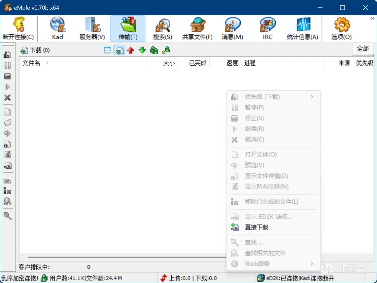The height and width of the screenshot is (283, 377).
Task: Click the 下载 (0) downloads header icon
Action: (24, 51)
